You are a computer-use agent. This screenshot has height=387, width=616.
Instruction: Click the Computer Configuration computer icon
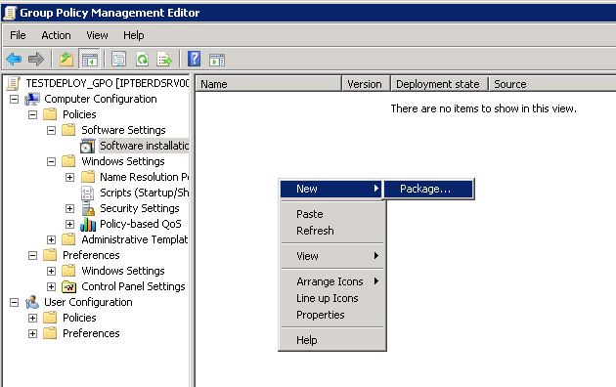tap(32, 99)
